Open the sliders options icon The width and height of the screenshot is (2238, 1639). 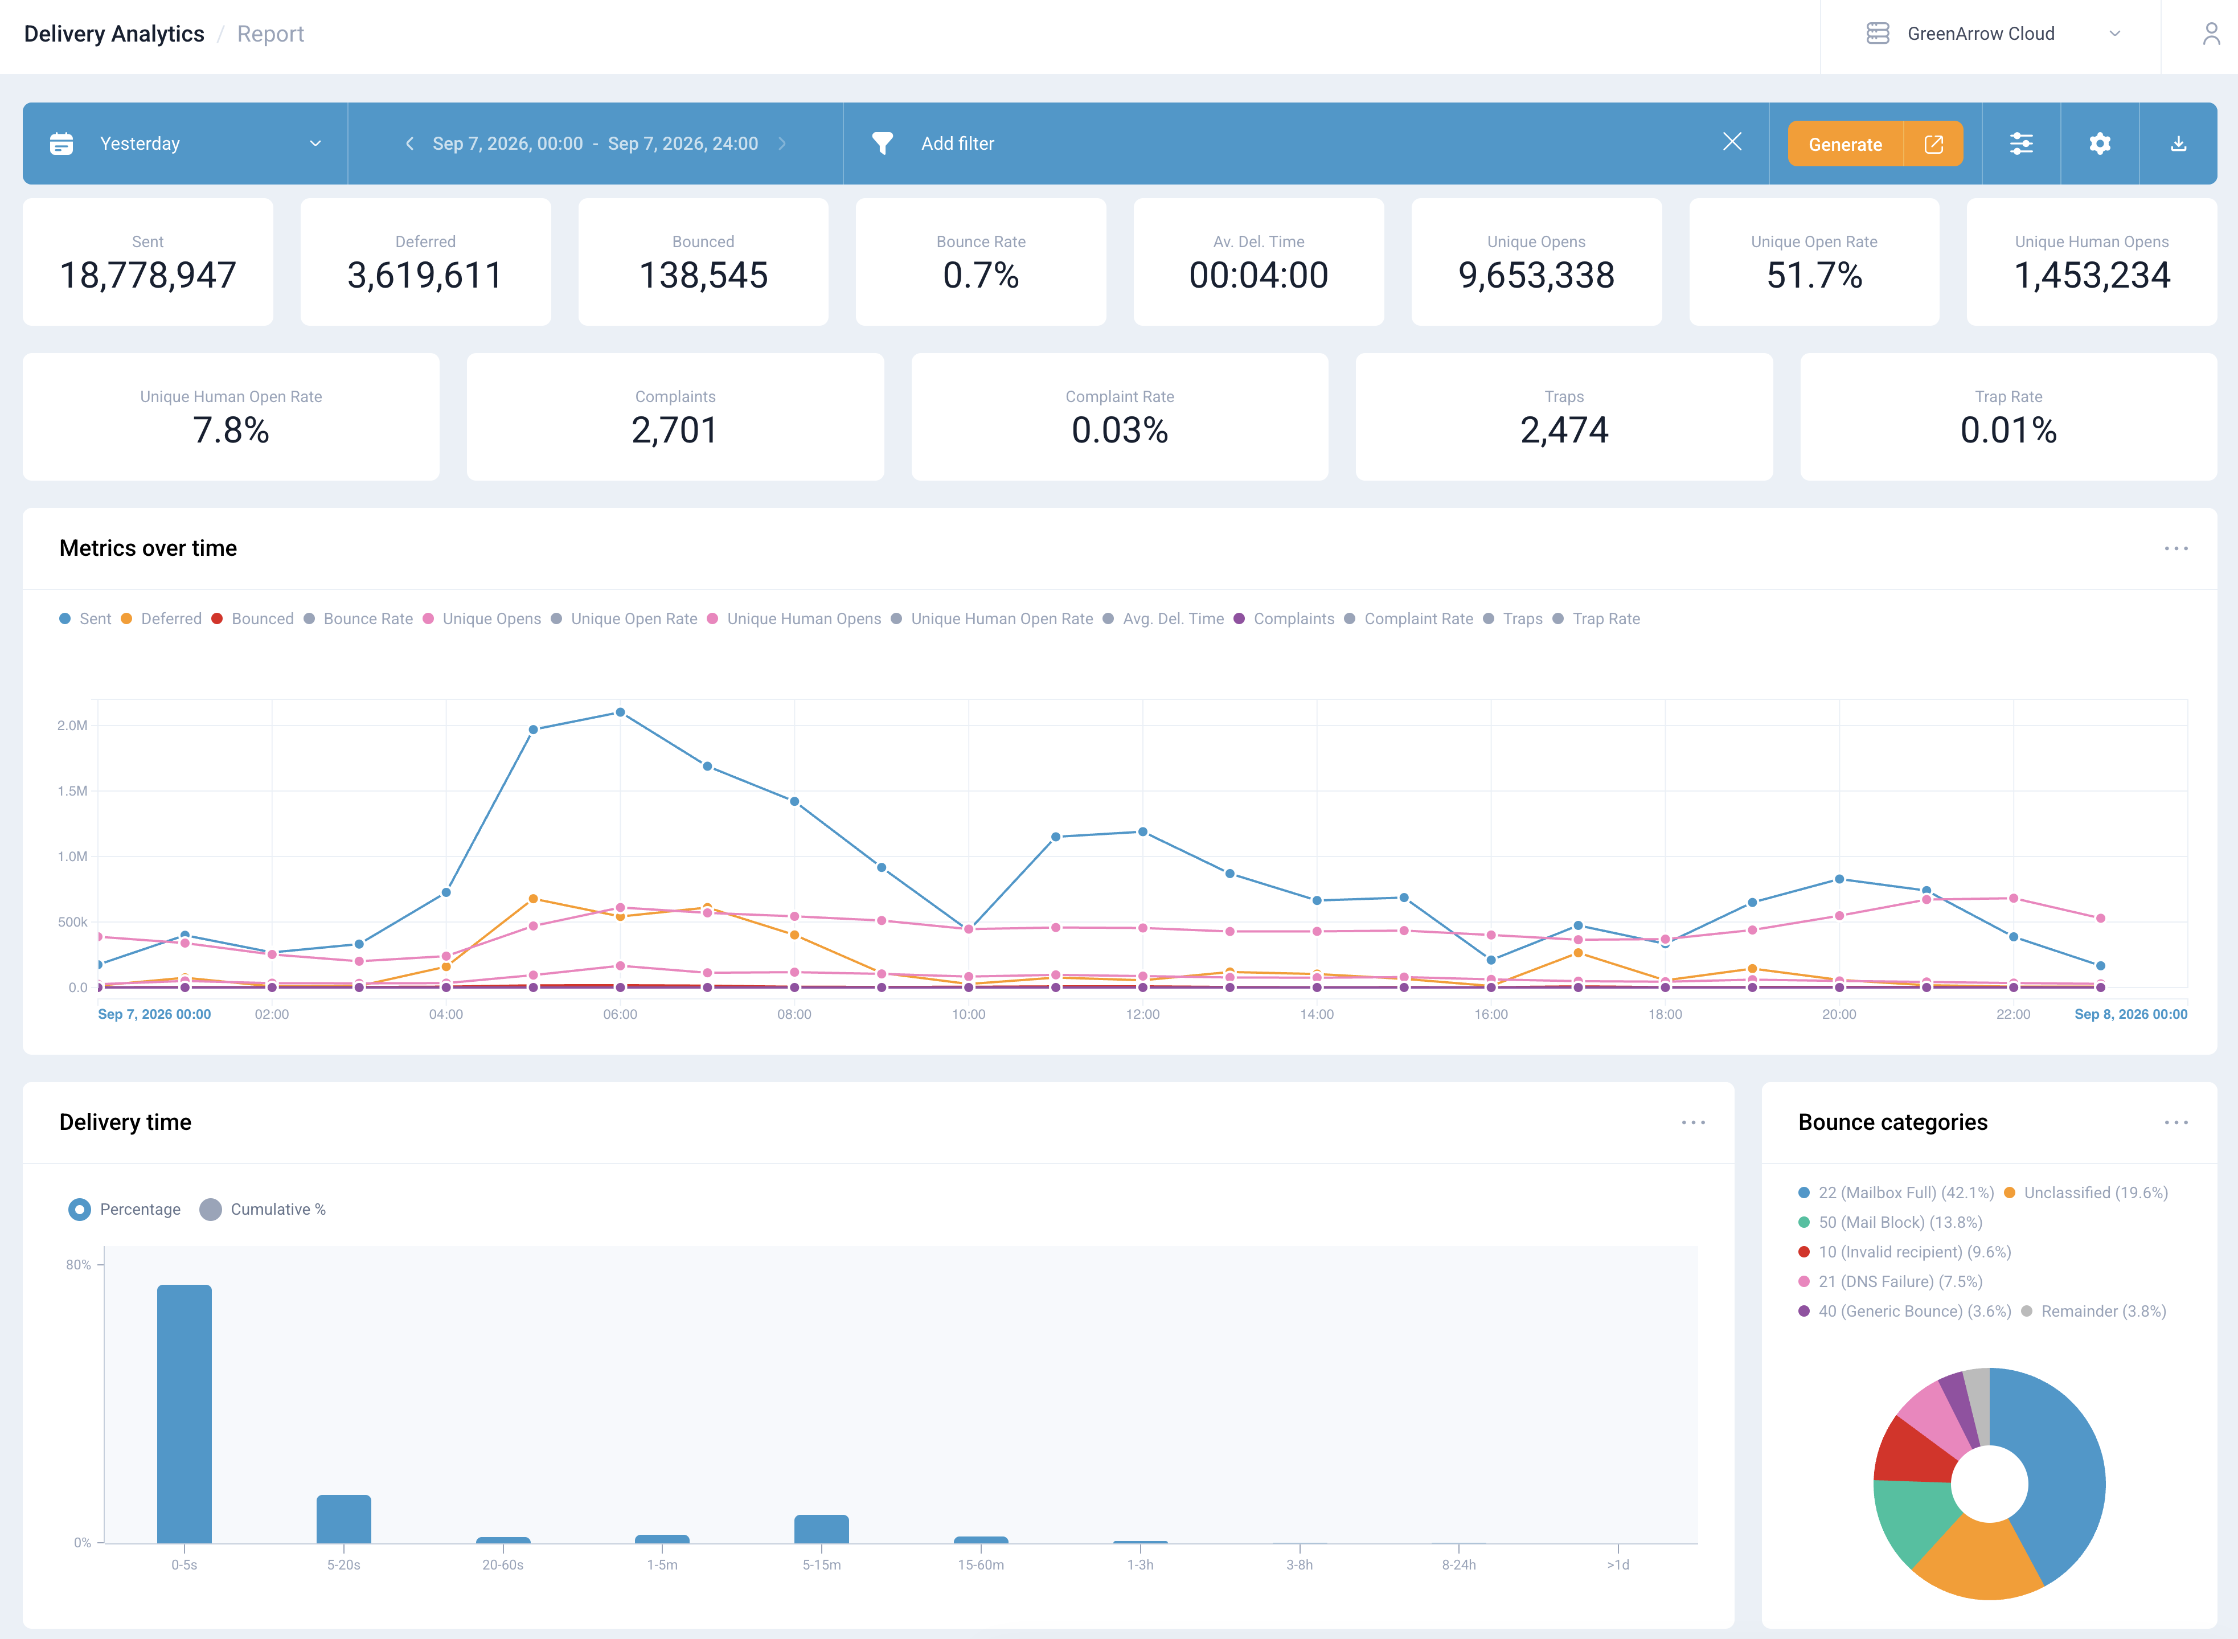[x=2022, y=144]
